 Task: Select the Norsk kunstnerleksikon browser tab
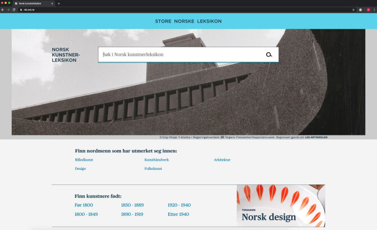click(33, 3)
